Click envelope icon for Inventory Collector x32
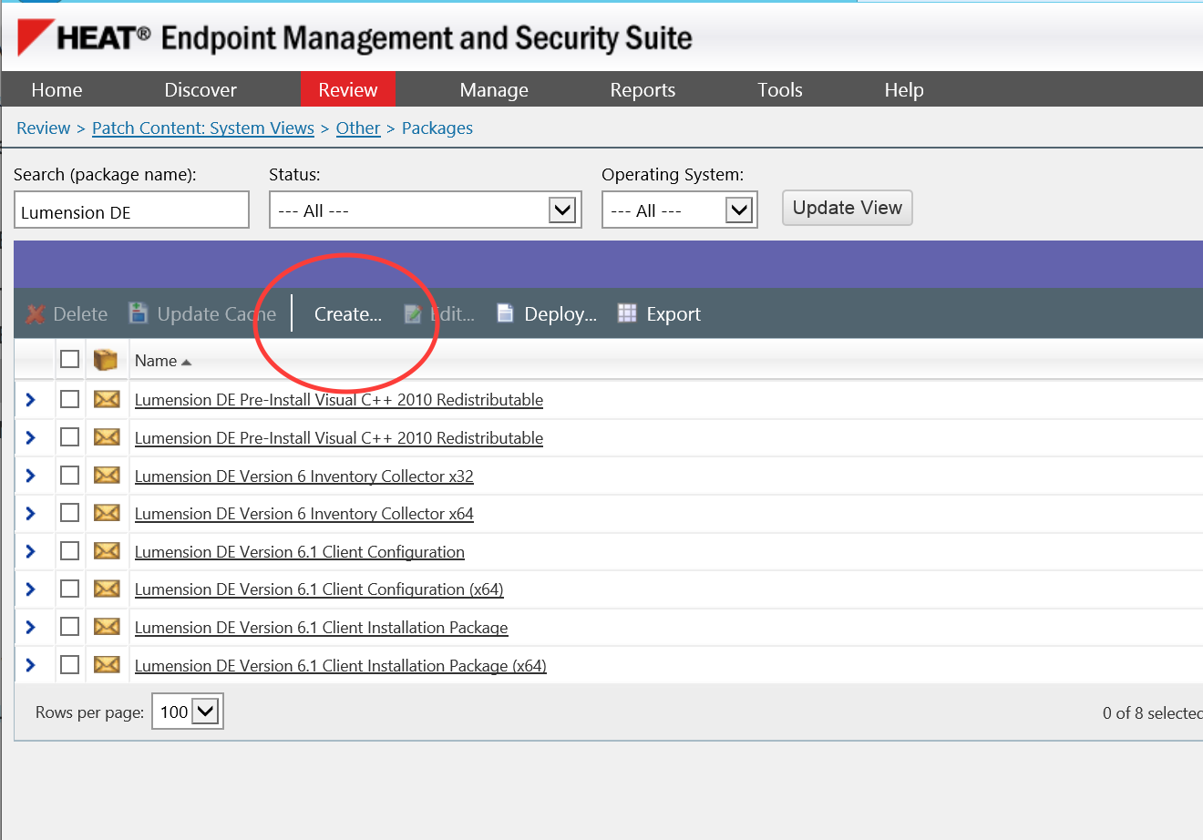 tap(107, 475)
